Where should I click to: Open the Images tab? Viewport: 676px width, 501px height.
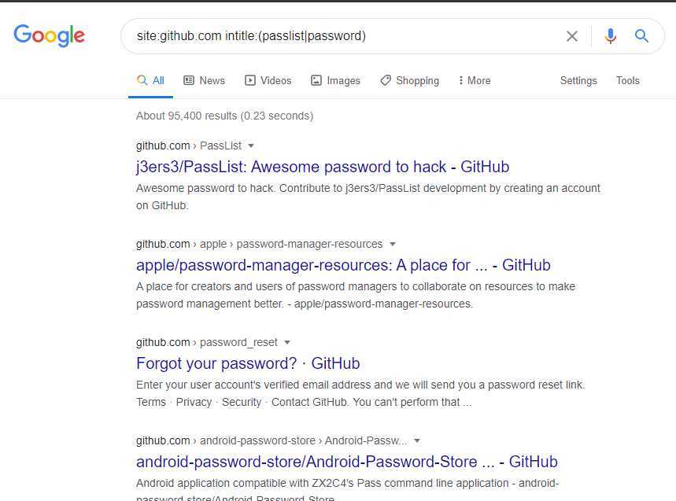coord(335,80)
